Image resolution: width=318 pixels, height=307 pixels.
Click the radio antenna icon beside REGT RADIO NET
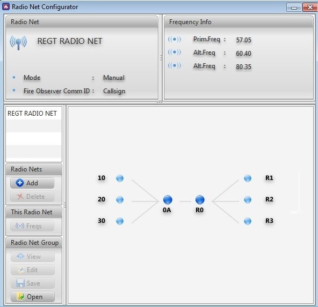[x=18, y=43]
